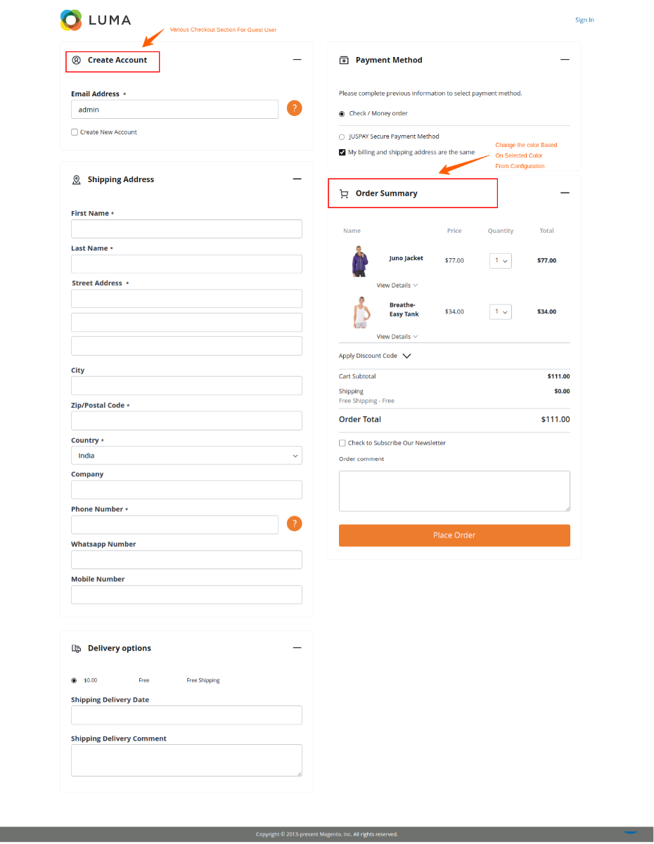This screenshot has width=654, height=844.
Task: Click the Create Account person icon
Action: coord(77,61)
